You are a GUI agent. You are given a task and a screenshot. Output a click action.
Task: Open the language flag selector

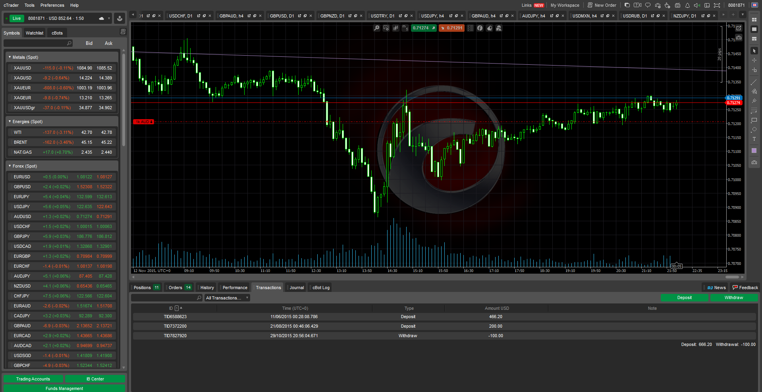[x=754, y=5]
